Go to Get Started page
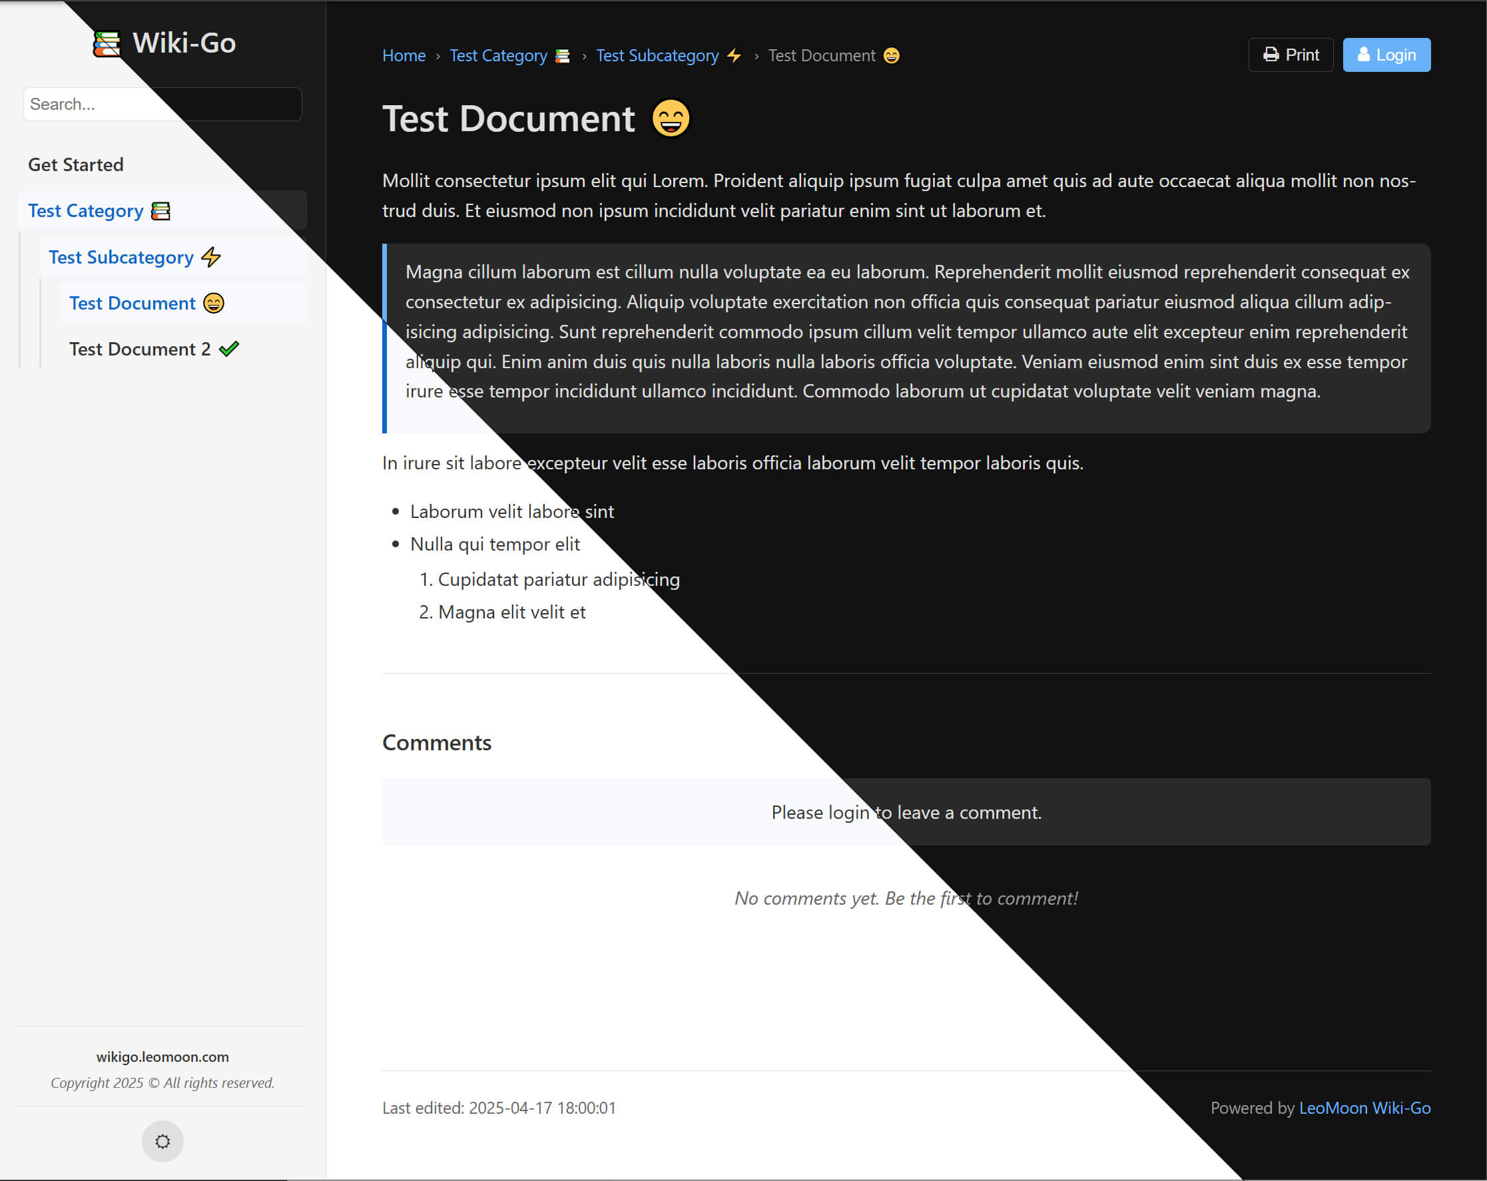This screenshot has width=1487, height=1181. (76, 165)
